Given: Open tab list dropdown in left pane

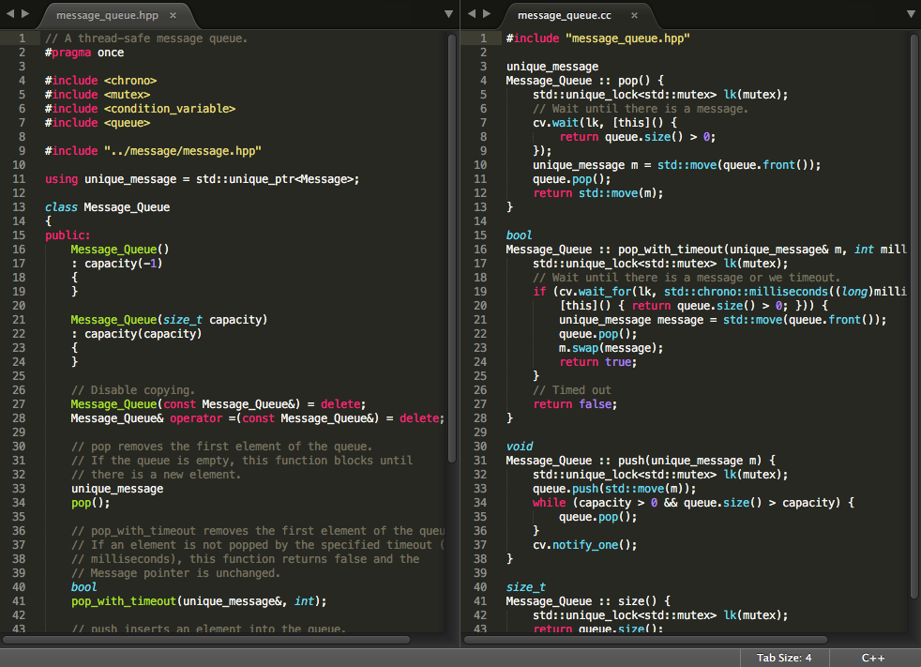Looking at the screenshot, I should [x=449, y=15].
